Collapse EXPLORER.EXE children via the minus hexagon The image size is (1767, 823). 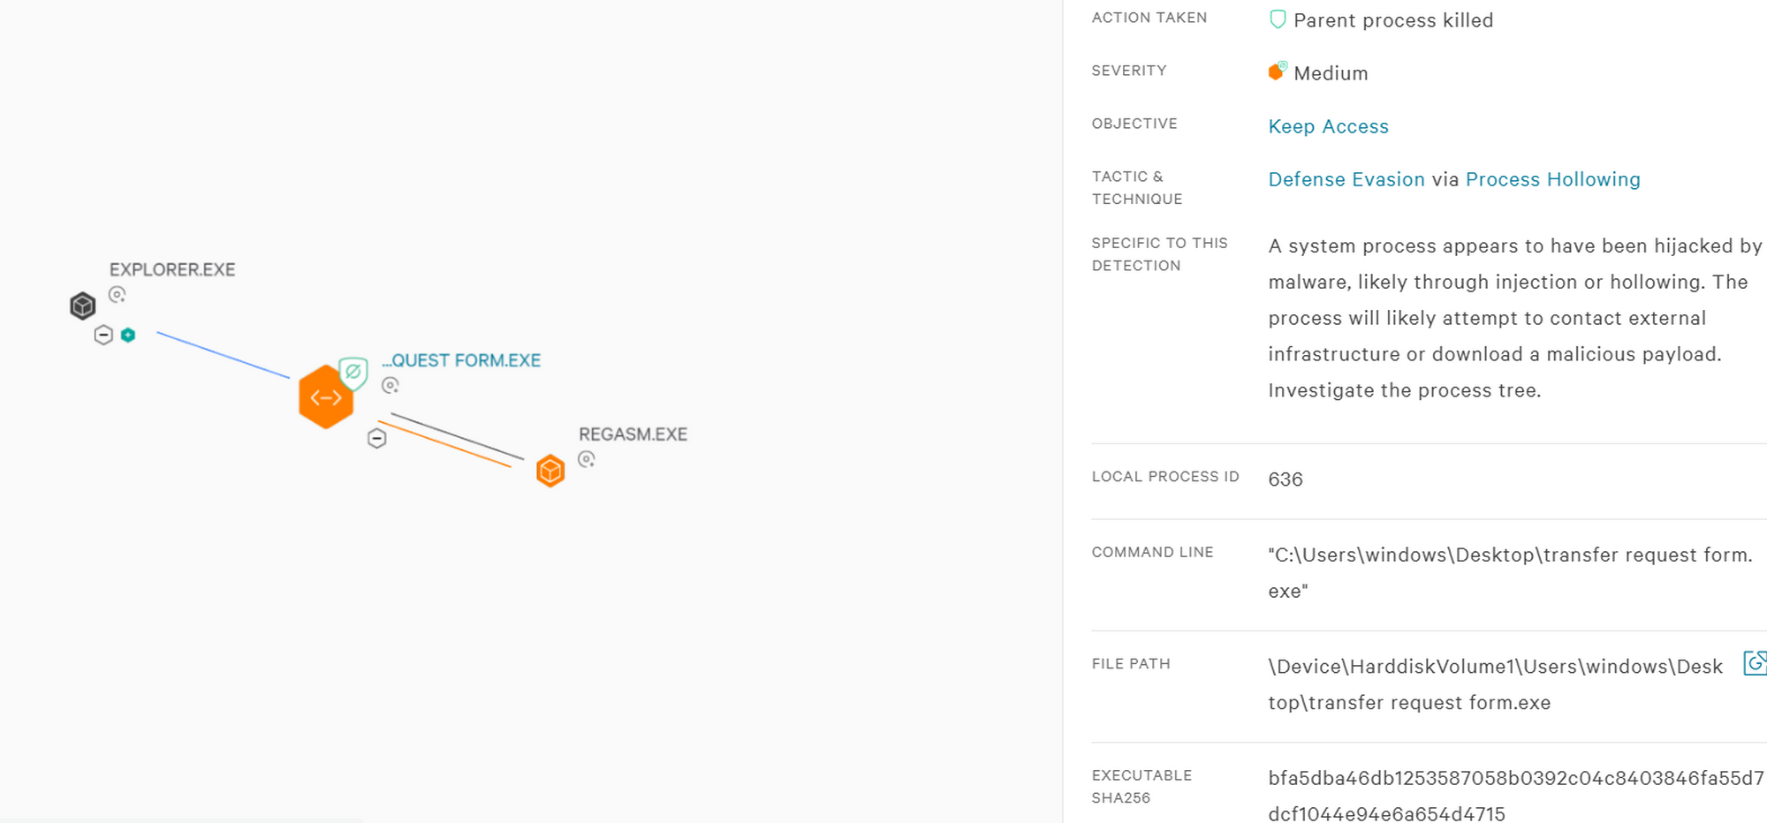[x=103, y=336]
